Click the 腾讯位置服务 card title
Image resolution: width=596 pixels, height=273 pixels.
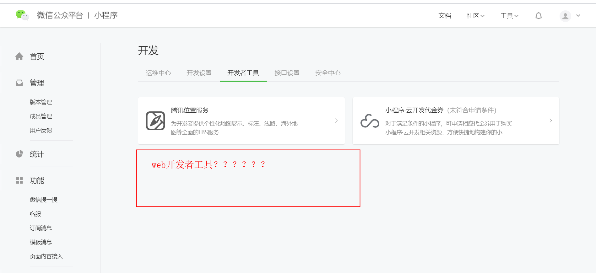pyautogui.click(x=190, y=110)
